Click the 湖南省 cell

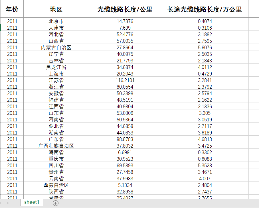[56, 132]
